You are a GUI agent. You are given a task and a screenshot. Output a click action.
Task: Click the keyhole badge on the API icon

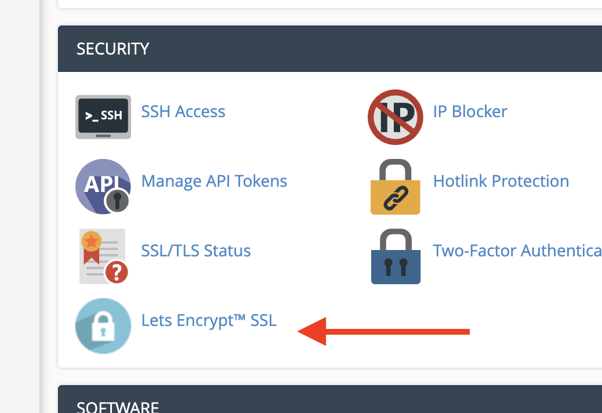[x=117, y=200]
